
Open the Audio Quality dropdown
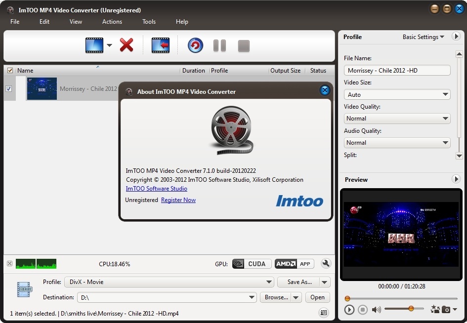[x=397, y=143]
